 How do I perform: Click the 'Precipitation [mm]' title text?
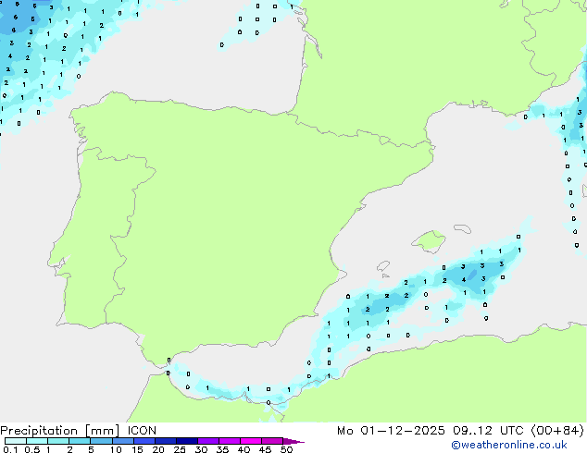tap(60, 431)
